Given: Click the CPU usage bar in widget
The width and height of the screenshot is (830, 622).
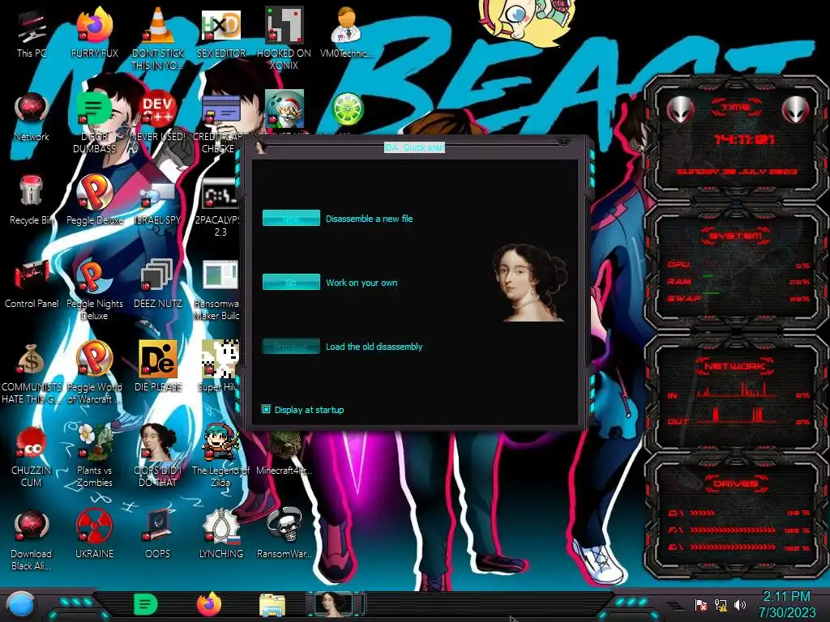Looking at the screenshot, I should 738,265.
